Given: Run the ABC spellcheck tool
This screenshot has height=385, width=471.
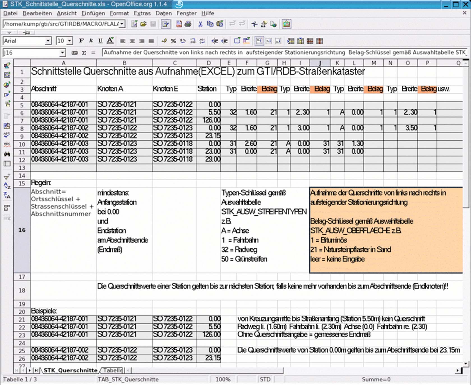Looking at the screenshot, I should (x=8, y=135).
